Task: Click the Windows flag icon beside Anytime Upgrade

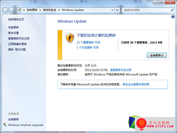Action: pyautogui.click(x=5, y=125)
